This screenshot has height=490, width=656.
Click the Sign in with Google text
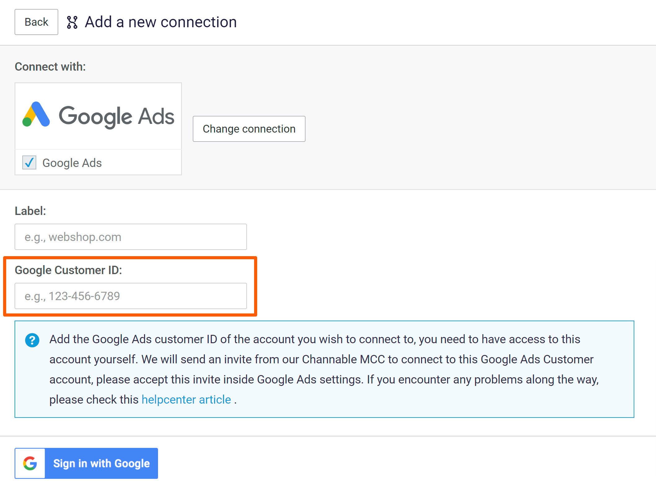[101, 463]
